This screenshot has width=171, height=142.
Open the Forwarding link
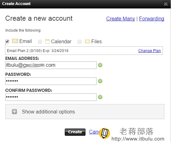pos(152,18)
